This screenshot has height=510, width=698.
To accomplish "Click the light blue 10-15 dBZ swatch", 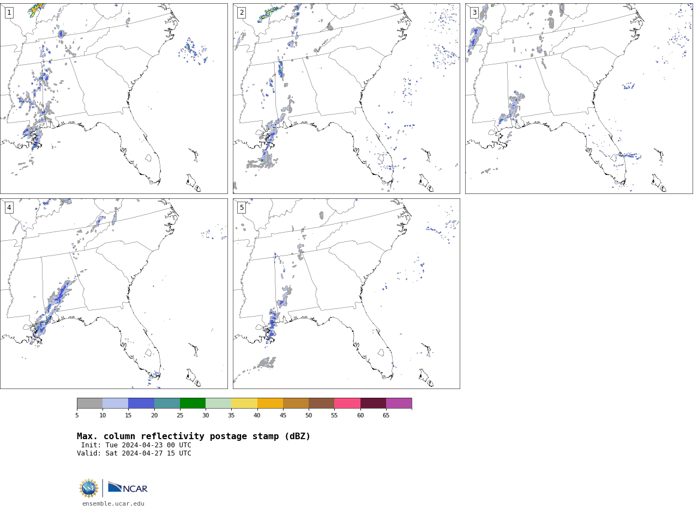I will pos(116,403).
